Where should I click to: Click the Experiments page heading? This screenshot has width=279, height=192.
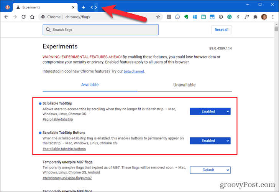pyautogui.click(x=60, y=46)
